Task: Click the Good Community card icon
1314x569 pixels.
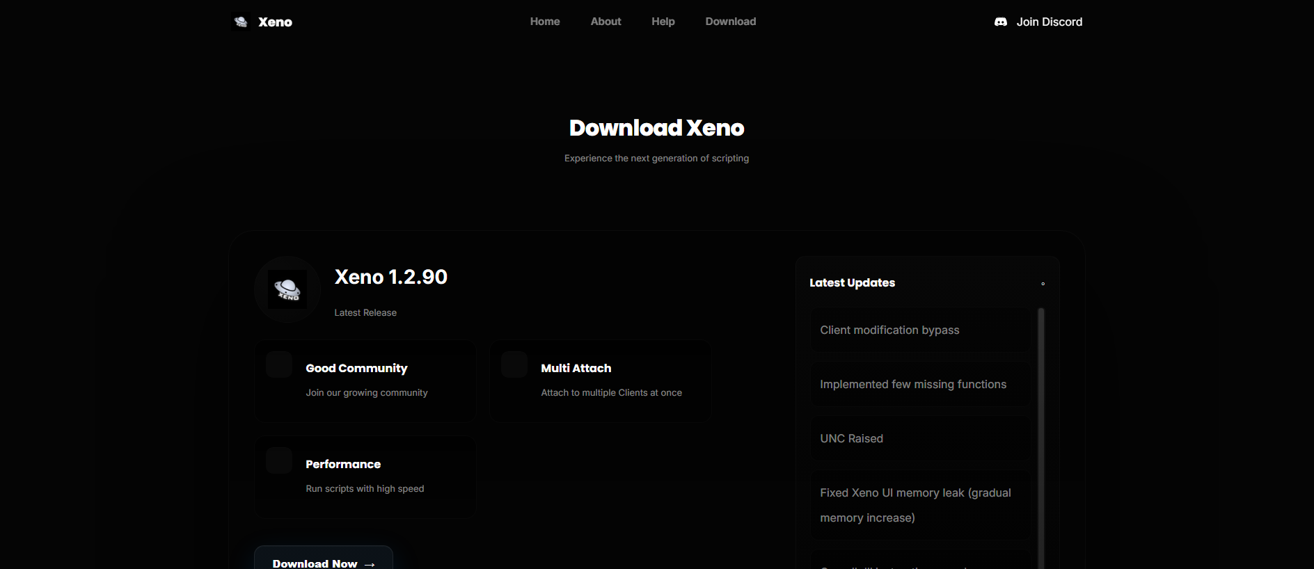Action: [x=279, y=364]
